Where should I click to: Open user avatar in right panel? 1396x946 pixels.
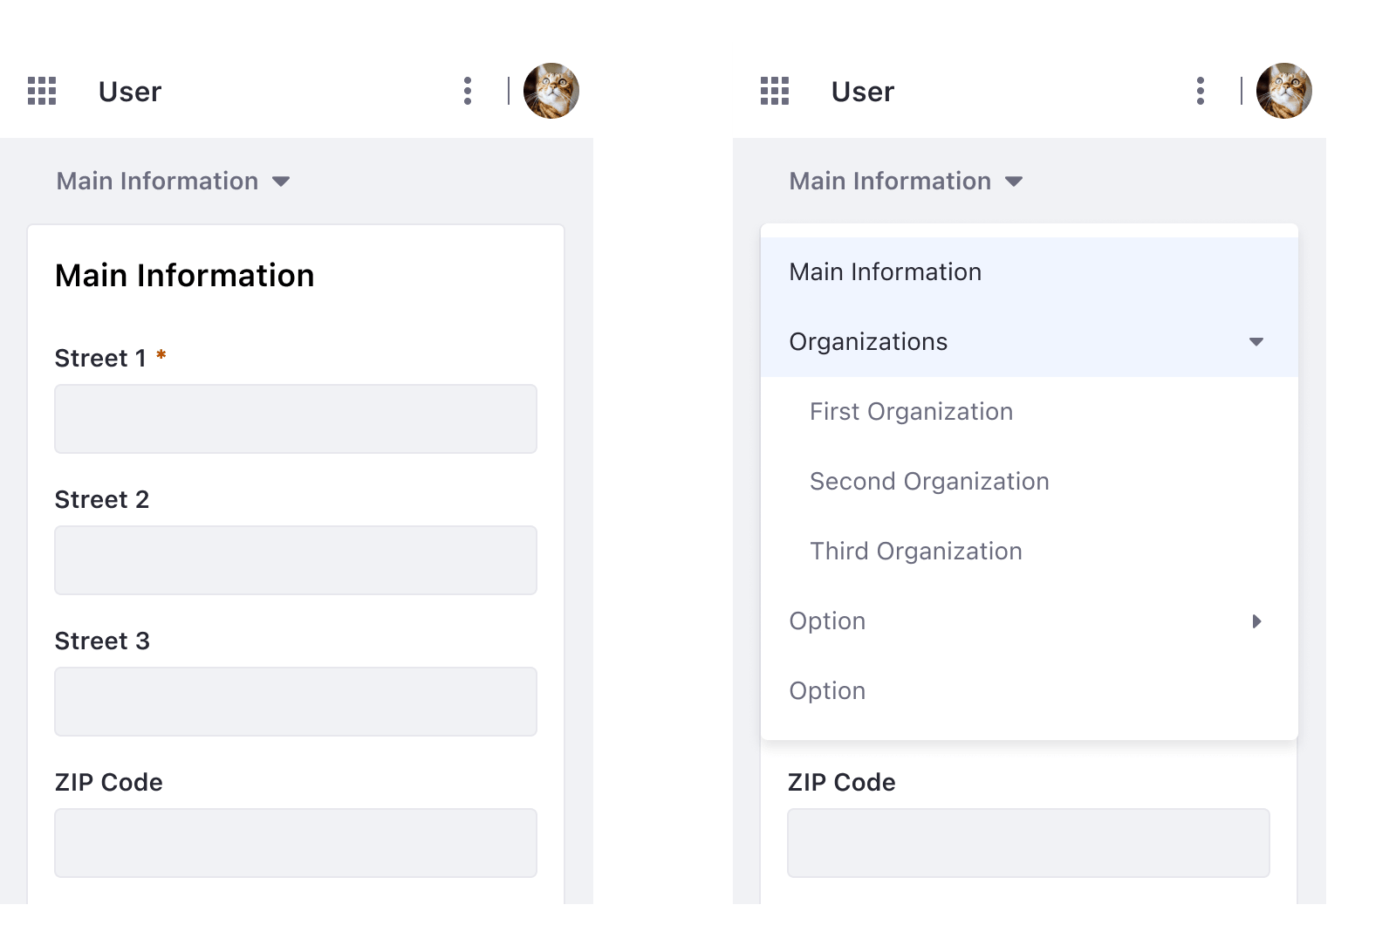point(1284,91)
